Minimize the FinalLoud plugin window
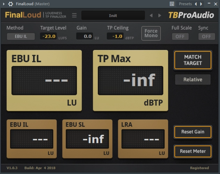The image size is (220, 174). (209, 3)
